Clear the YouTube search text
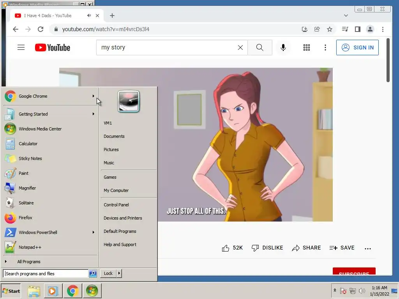Screen dimensions: 399x299 [240, 47]
